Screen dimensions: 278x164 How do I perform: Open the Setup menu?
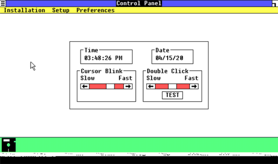tap(61, 10)
